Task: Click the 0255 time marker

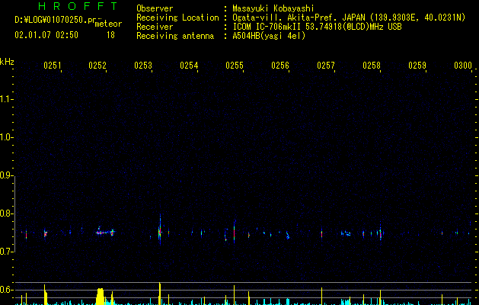Action: pos(235,66)
